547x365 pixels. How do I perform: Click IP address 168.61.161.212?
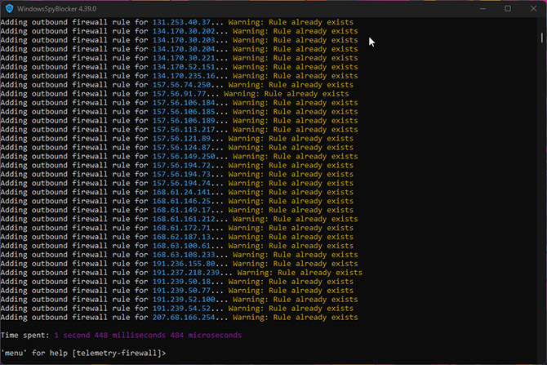click(x=185, y=219)
